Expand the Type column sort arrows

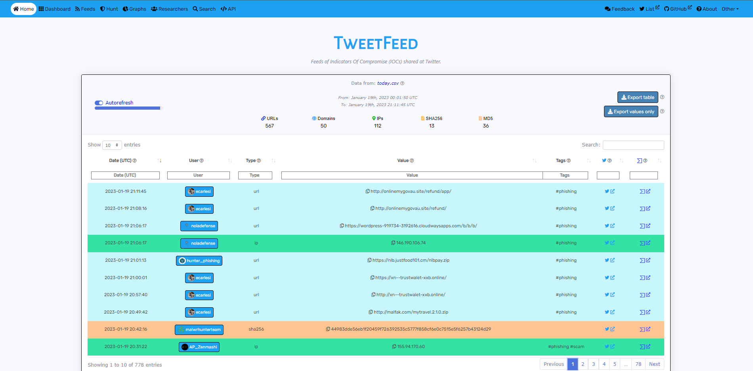click(273, 160)
